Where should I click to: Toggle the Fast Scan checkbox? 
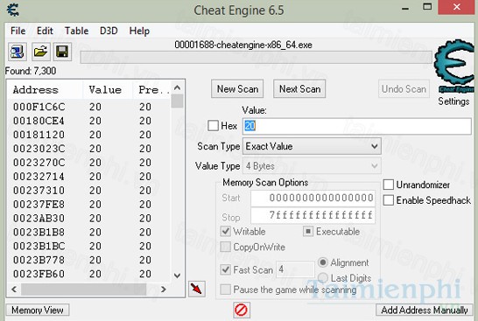click(x=226, y=269)
